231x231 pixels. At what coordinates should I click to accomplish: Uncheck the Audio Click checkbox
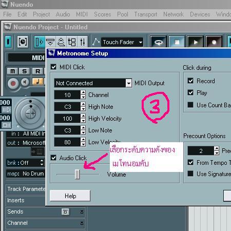[x=53, y=158]
